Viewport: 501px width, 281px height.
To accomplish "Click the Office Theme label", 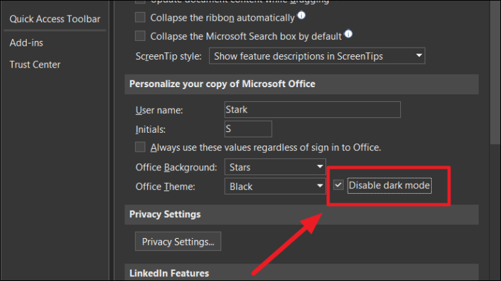I will point(165,186).
